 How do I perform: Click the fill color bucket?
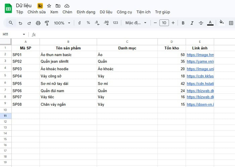pyautogui.click(x=221, y=23)
